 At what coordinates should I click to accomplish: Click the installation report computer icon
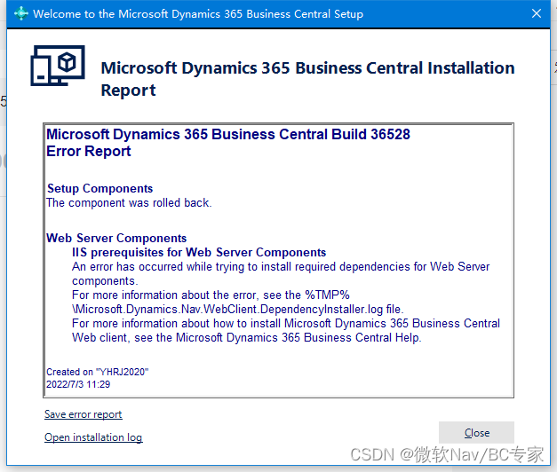(x=58, y=66)
